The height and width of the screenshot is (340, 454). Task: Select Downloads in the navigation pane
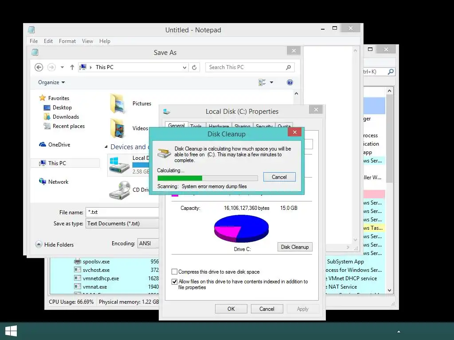click(x=66, y=117)
